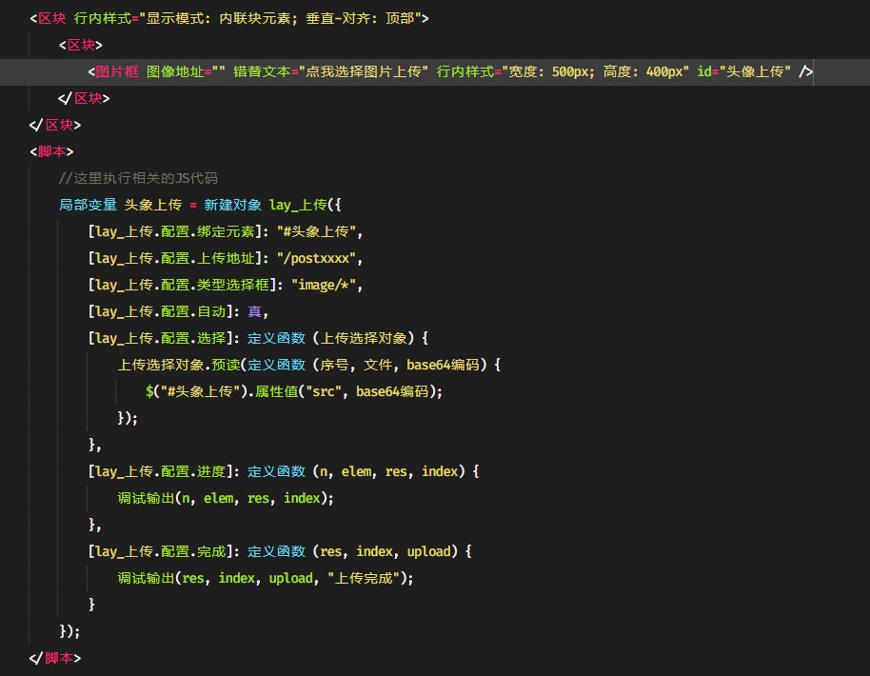Viewport: 870px width, 676px height.
Task: Click the 序号 parameter
Action: (x=334, y=366)
